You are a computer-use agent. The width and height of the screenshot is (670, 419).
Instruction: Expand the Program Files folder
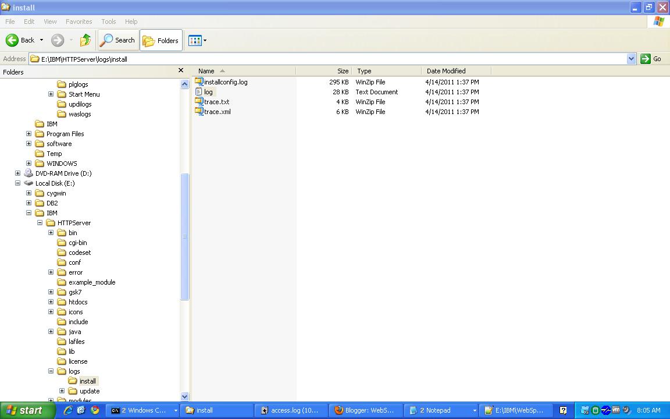point(28,134)
